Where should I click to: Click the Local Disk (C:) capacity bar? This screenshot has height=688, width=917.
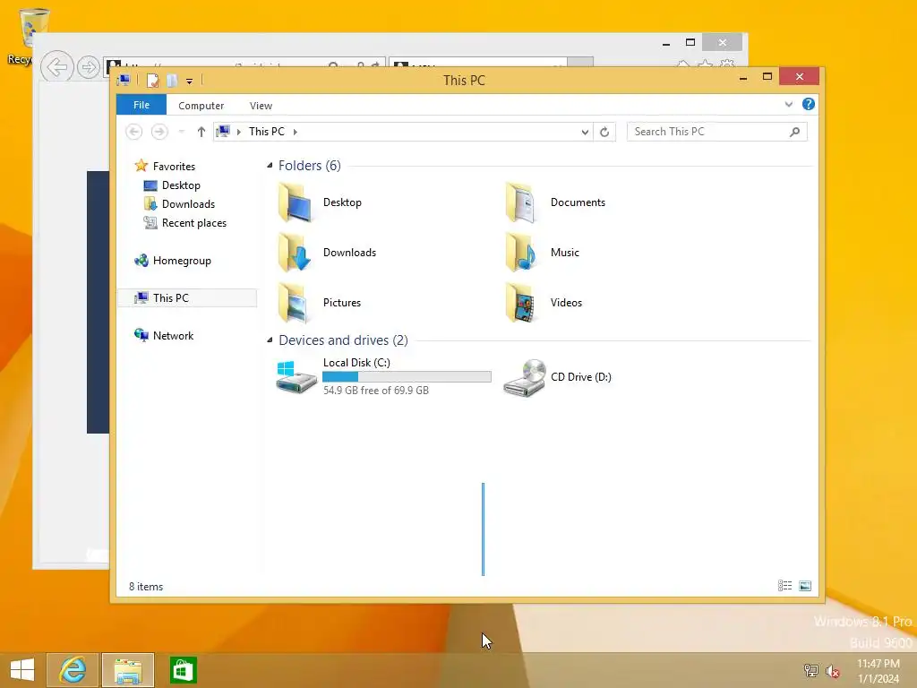click(x=407, y=377)
